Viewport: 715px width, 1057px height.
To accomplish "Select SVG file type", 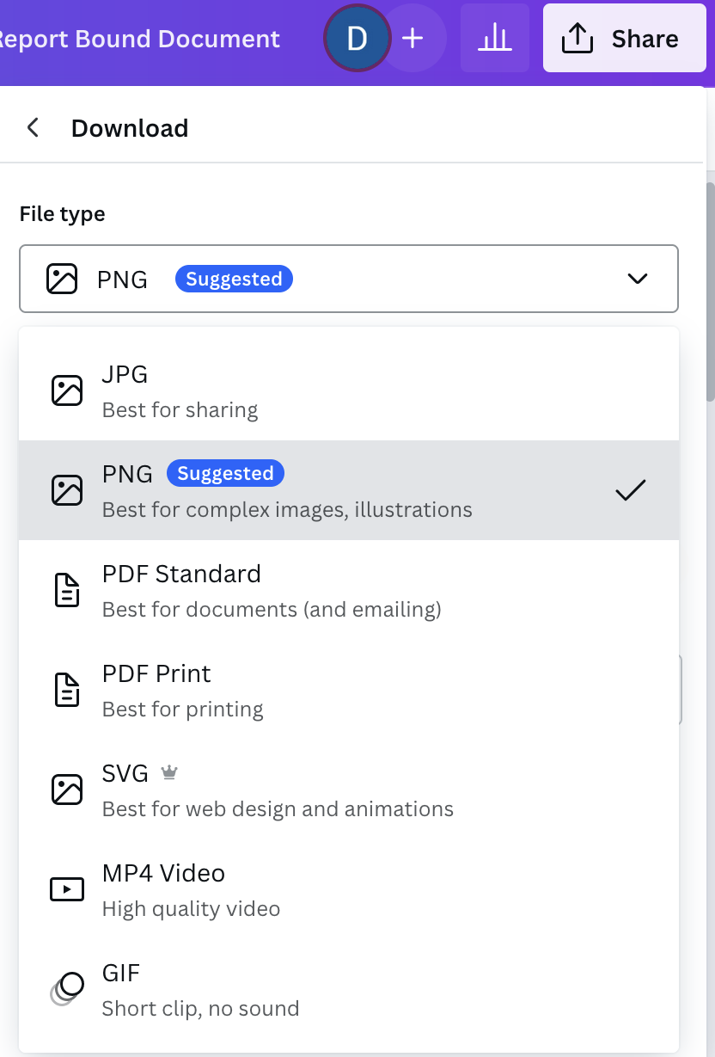I will 349,790.
